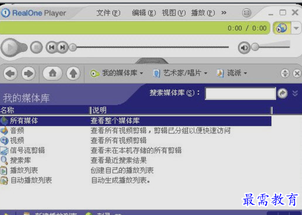Click description text 查看最近搜索结果
Screen dimensions: 302x215
pyautogui.click(x=119, y=161)
